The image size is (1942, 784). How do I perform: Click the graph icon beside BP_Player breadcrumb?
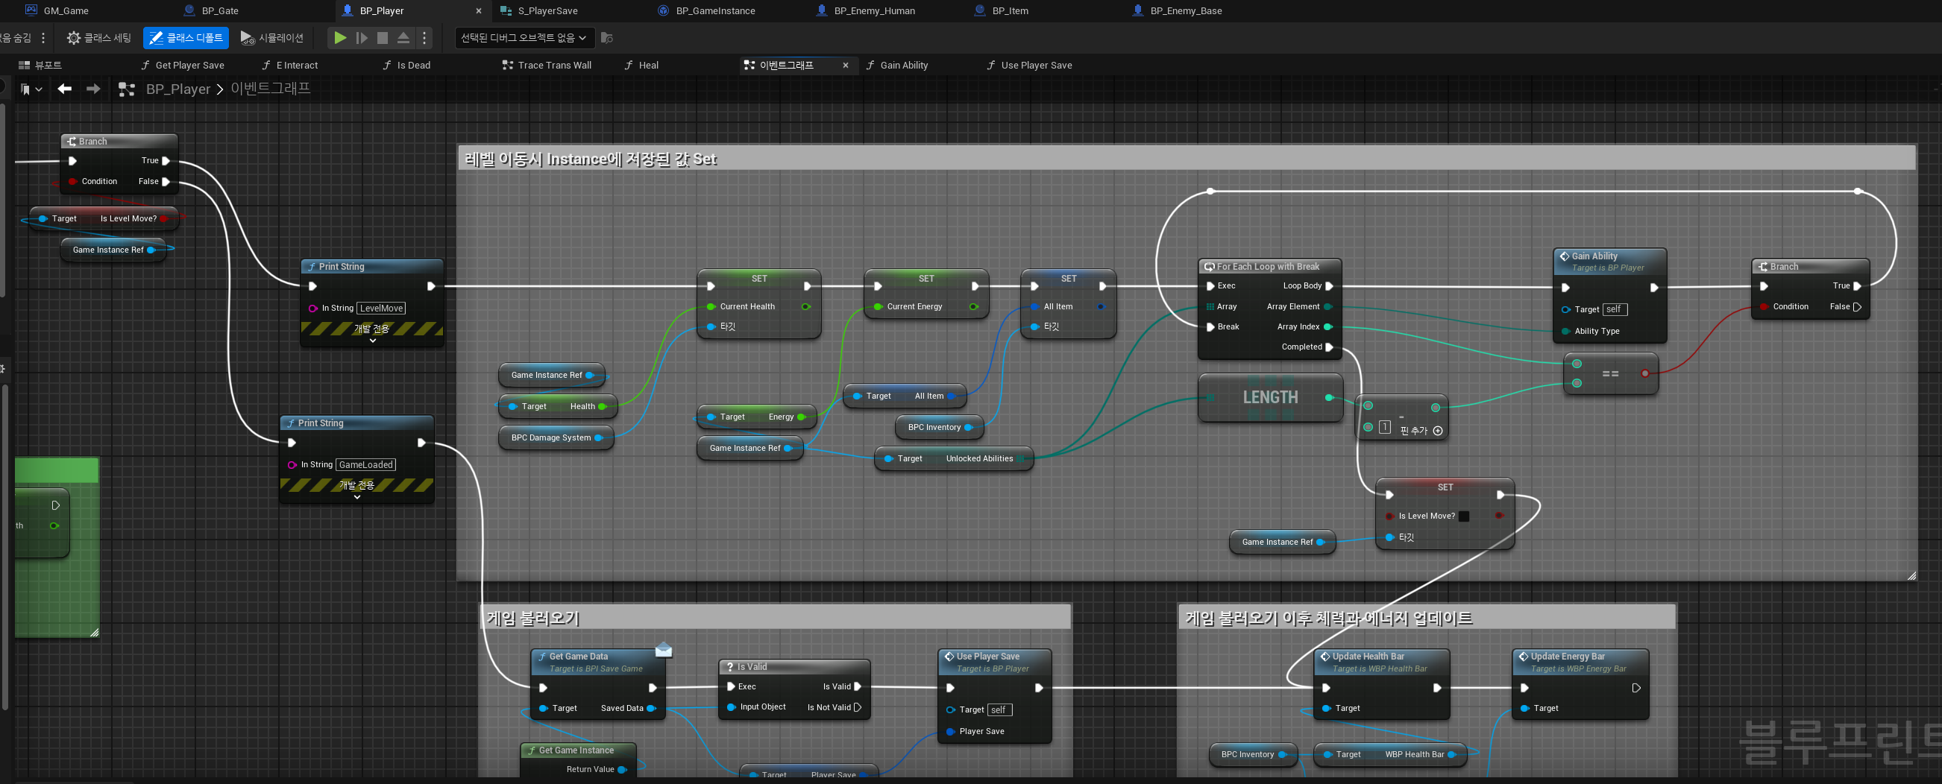(126, 89)
